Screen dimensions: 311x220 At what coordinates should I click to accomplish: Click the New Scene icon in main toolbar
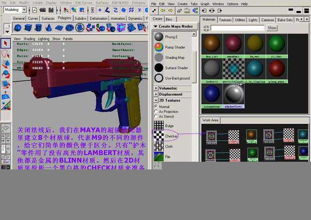click(x=35, y=10)
